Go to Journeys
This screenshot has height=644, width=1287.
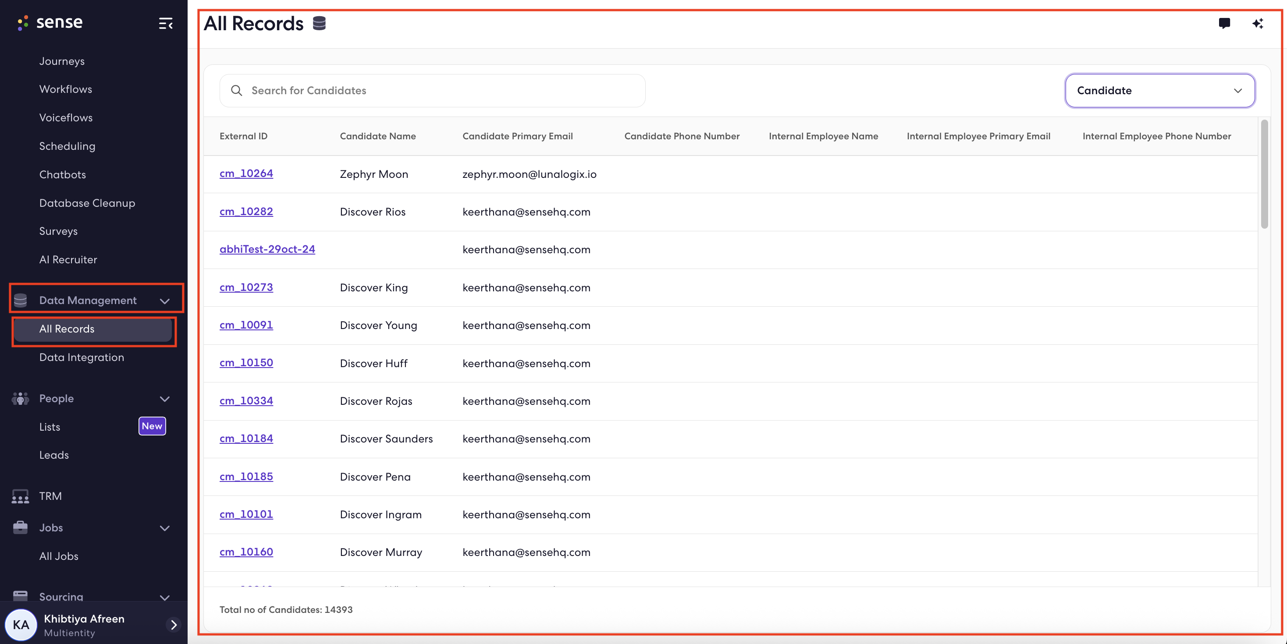[62, 61]
